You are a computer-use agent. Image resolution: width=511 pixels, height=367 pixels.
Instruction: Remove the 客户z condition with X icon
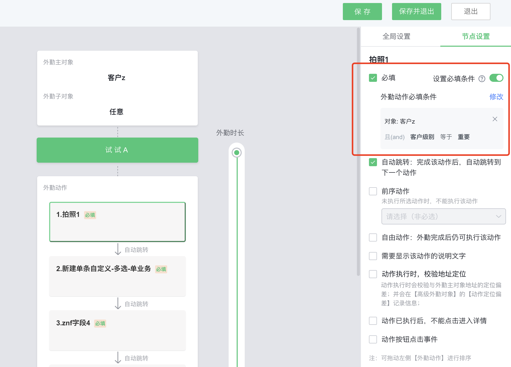pos(495,119)
